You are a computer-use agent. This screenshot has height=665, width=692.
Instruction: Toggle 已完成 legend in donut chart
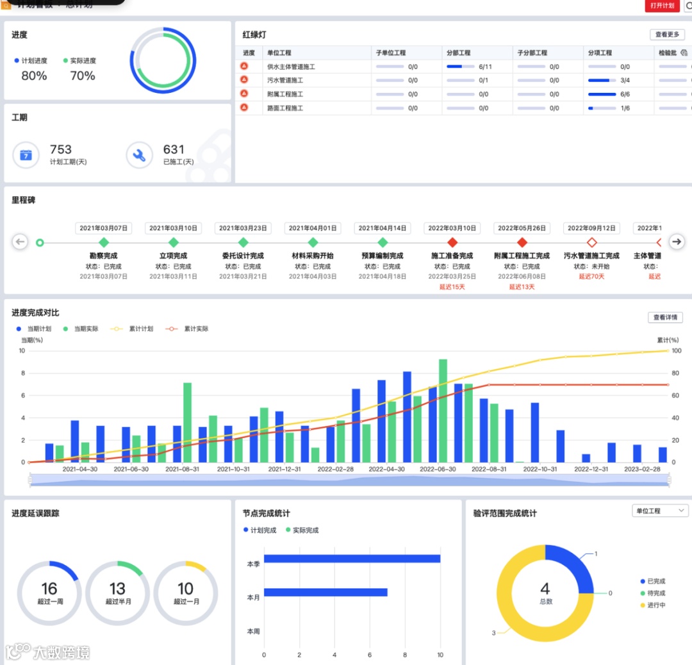point(653,581)
